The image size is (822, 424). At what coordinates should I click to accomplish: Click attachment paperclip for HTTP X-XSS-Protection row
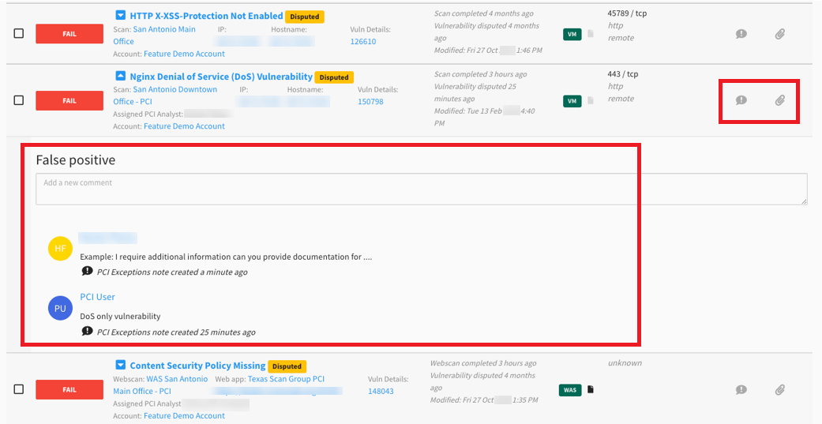click(779, 34)
